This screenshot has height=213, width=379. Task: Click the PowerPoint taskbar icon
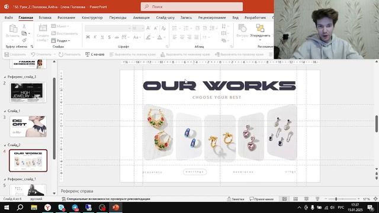(116, 208)
